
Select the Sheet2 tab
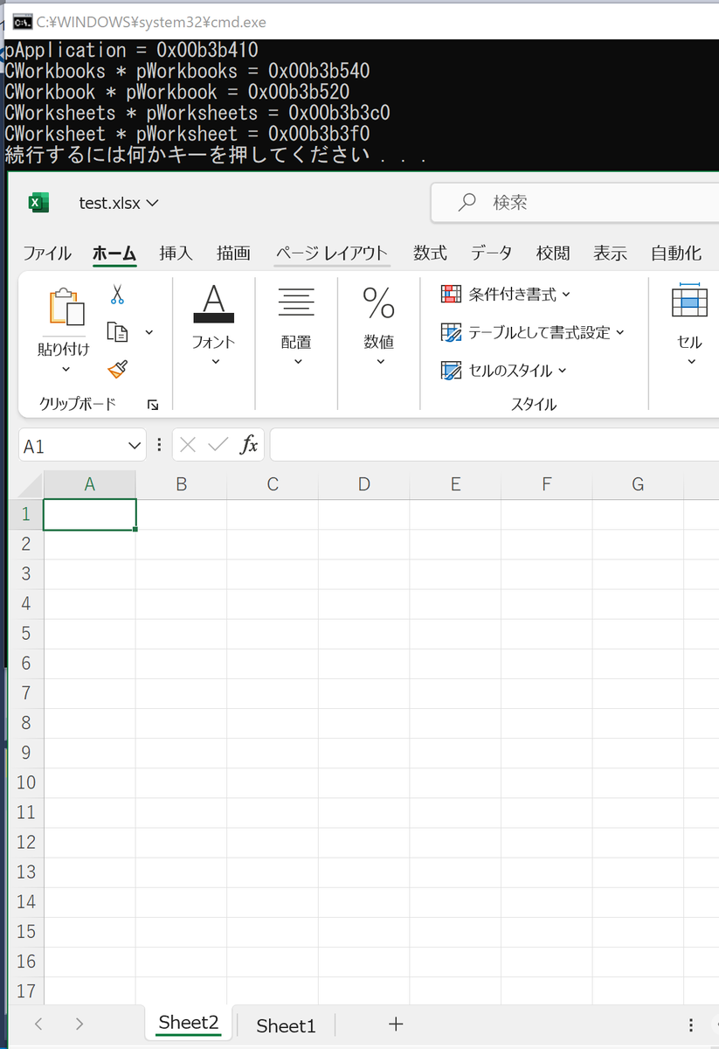189,1023
